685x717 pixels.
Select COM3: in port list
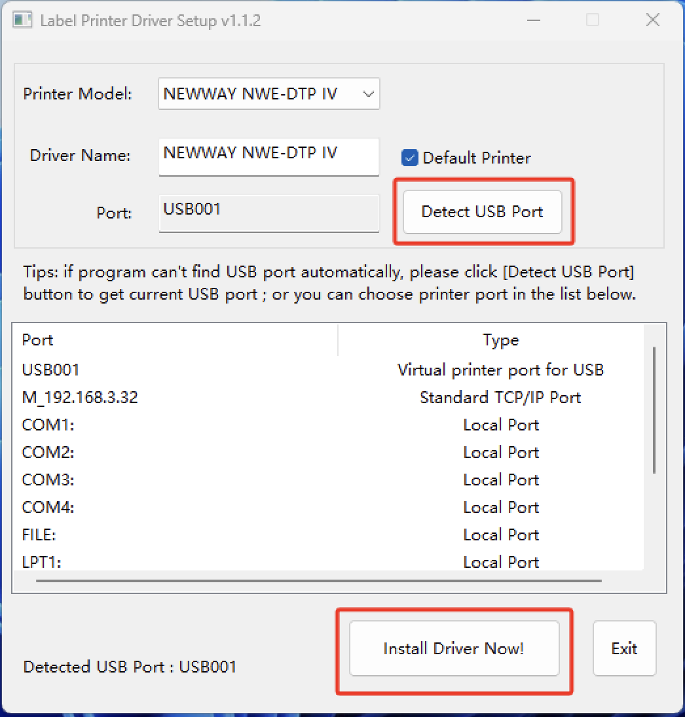[x=328, y=480]
